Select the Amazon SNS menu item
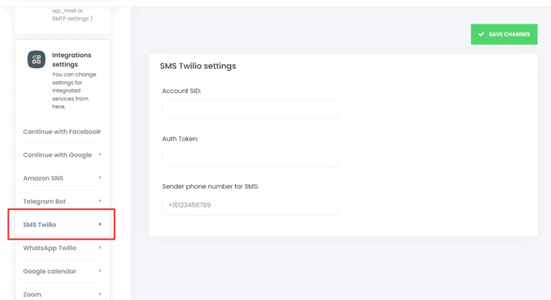Viewport: 551px width, 300px height. [62, 178]
